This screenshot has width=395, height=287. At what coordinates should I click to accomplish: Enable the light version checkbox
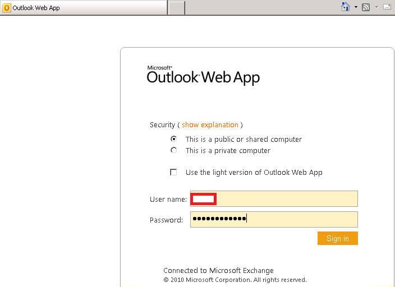tap(174, 172)
